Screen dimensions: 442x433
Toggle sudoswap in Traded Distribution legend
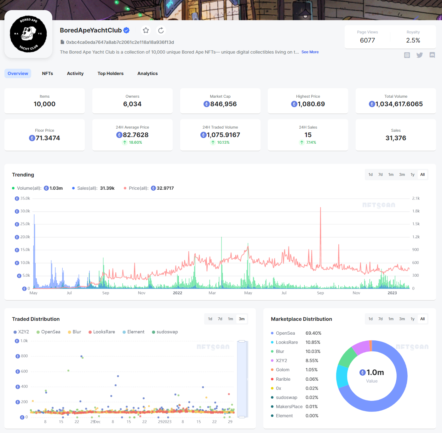165,332
